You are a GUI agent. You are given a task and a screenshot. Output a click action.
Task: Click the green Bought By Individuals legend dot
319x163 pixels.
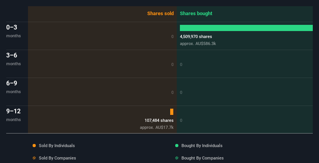tap(177, 146)
